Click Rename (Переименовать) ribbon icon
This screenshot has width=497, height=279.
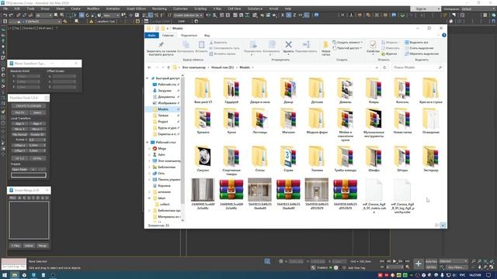(306, 44)
